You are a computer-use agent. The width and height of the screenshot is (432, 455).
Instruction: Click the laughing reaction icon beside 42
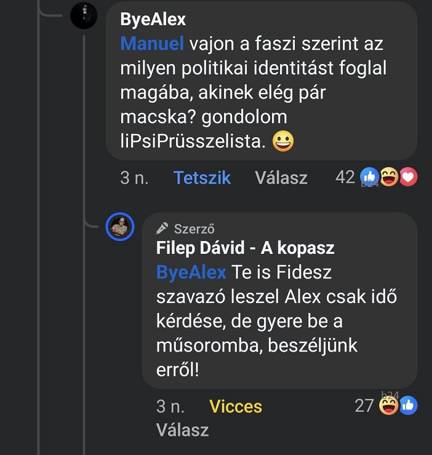388,177
